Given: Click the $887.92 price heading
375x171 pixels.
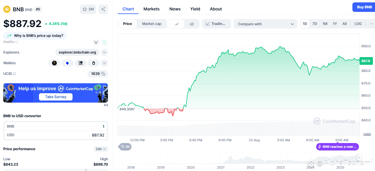Looking at the screenshot, I should pyautogui.click(x=22, y=23).
